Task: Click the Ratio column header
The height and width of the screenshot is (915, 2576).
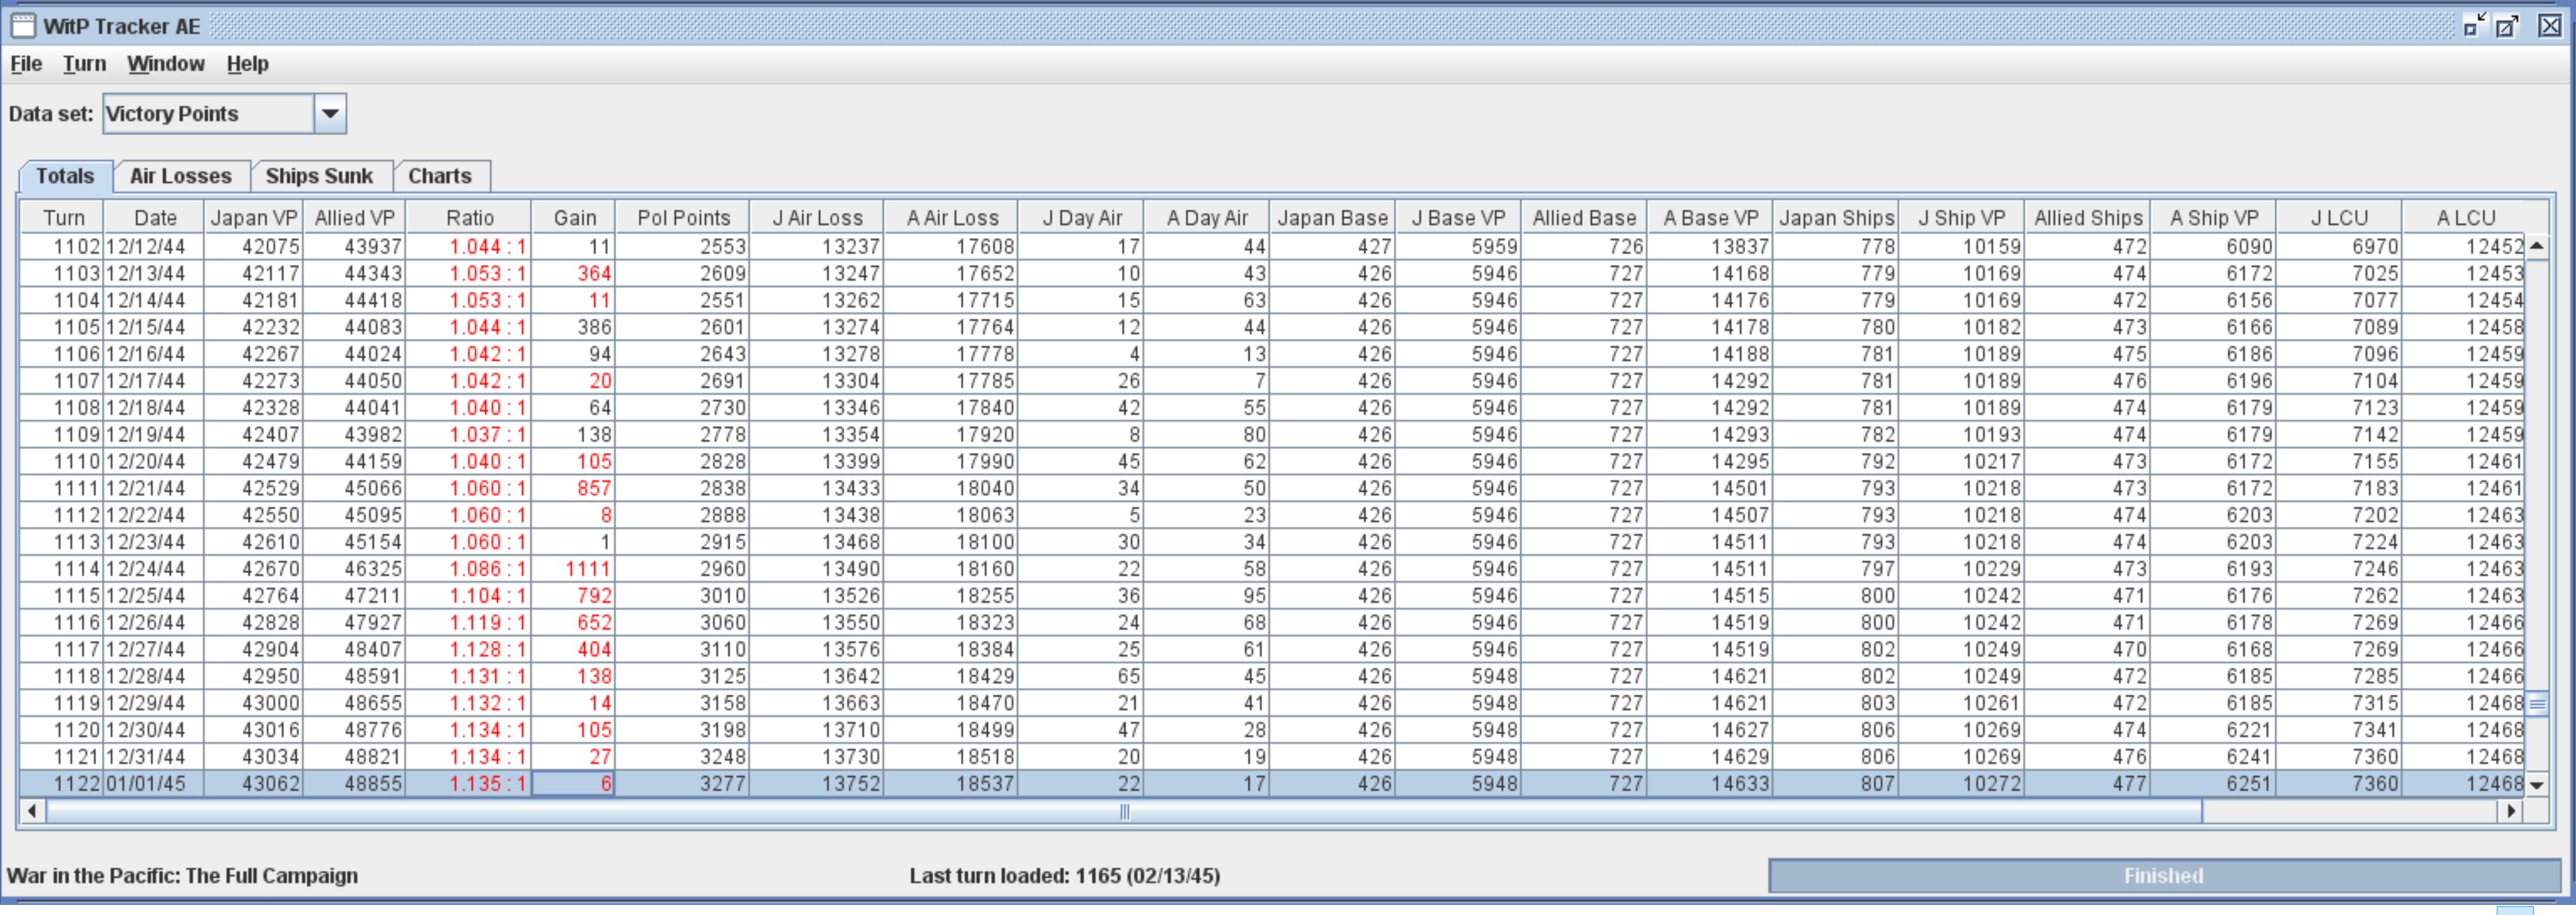Action: 469,218
